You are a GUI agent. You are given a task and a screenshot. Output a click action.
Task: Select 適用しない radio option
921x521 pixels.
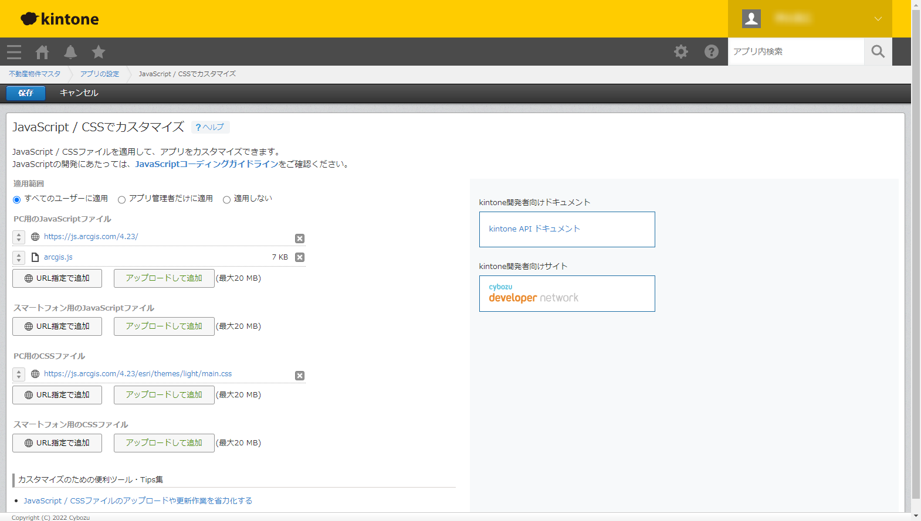(x=226, y=200)
